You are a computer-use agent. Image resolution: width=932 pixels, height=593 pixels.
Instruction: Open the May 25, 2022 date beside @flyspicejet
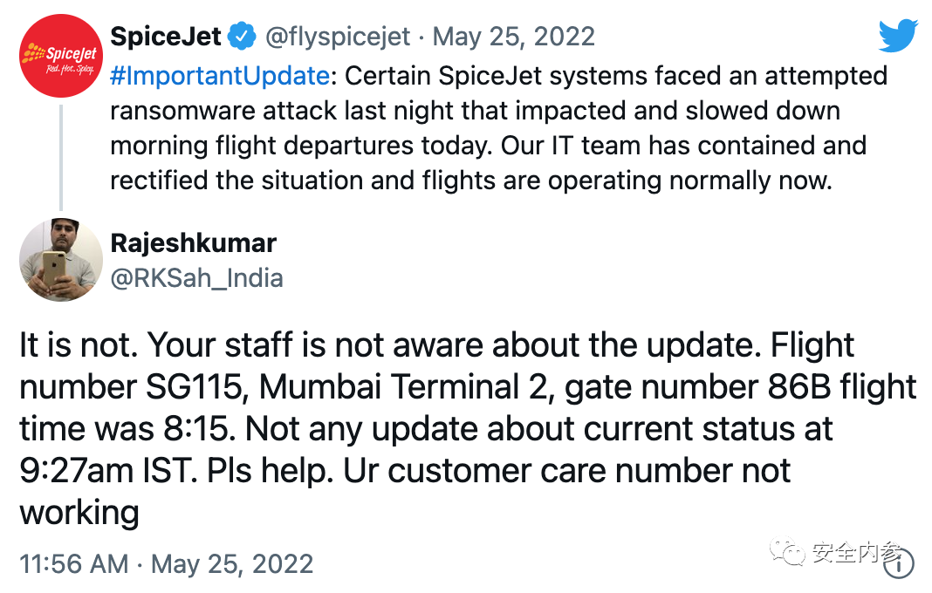pyautogui.click(x=514, y=37)
